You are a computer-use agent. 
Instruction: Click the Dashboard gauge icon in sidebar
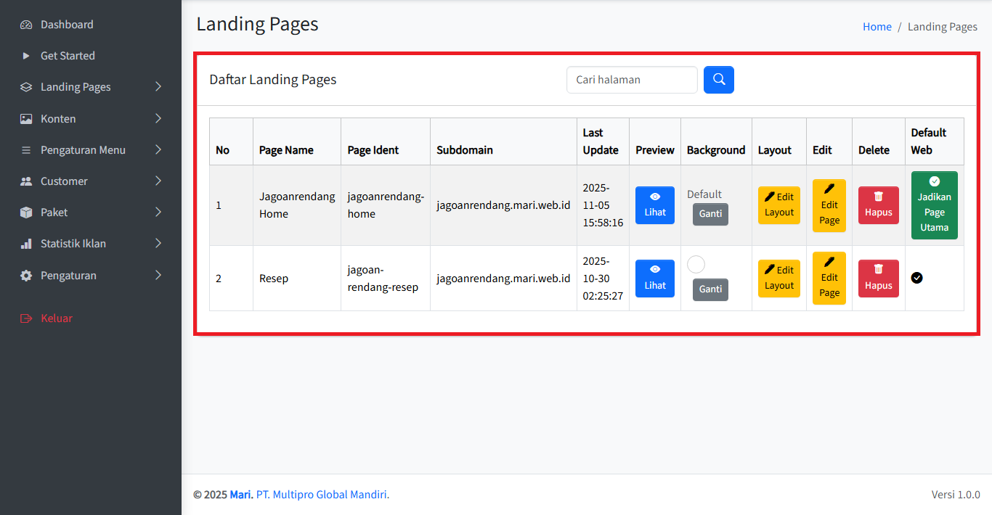26,25
